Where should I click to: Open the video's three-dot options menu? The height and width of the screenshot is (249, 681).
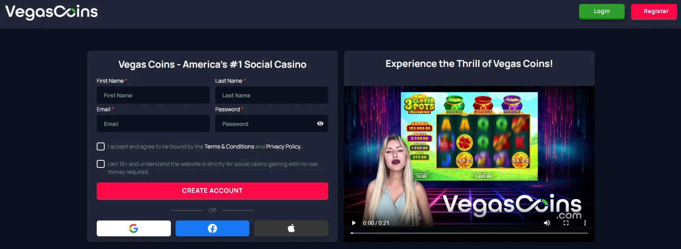tap(585, 223)
